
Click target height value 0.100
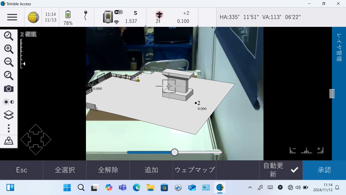tap(183, 21)
